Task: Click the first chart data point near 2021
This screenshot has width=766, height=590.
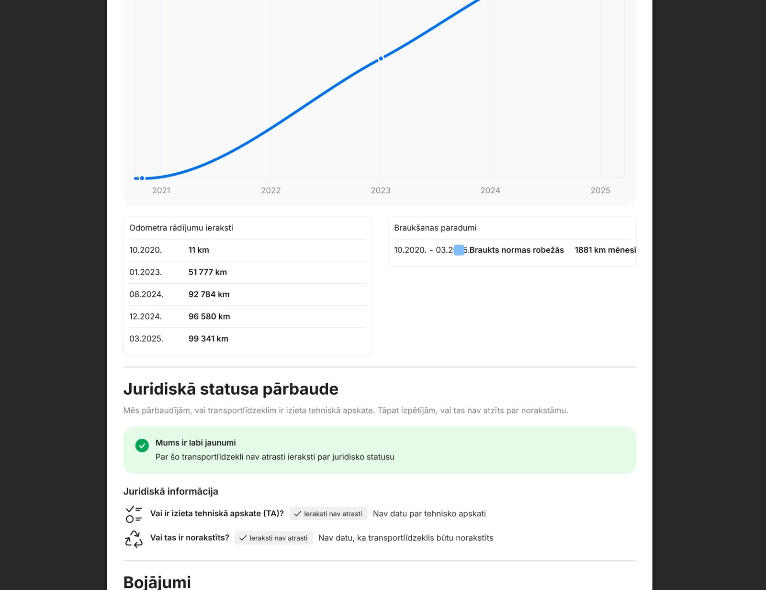Action: (x=142, y=178)
